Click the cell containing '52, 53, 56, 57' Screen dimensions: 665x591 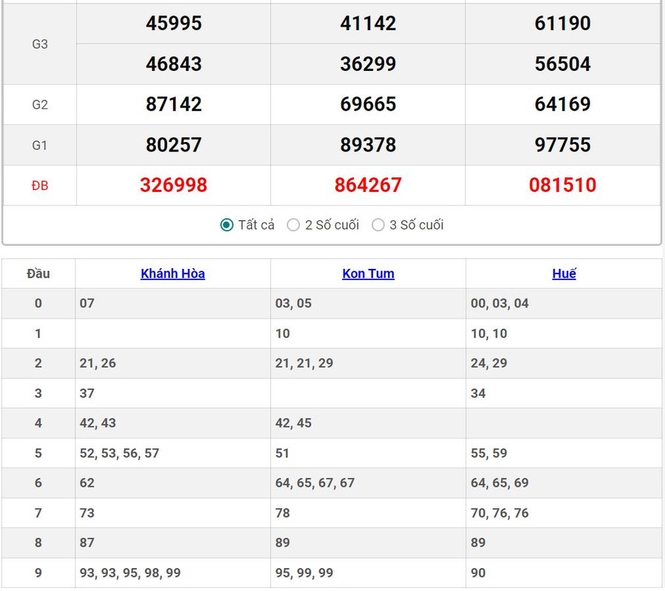(x=120, y=454)
